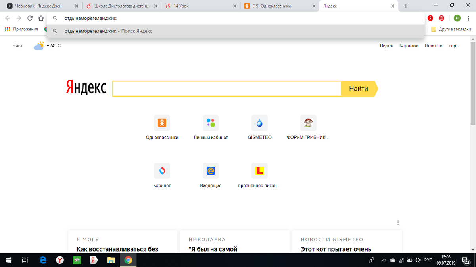Open Как восстанавливаться без news card
The width and height of the screenshot is (476, 267).
click(123, 241)
